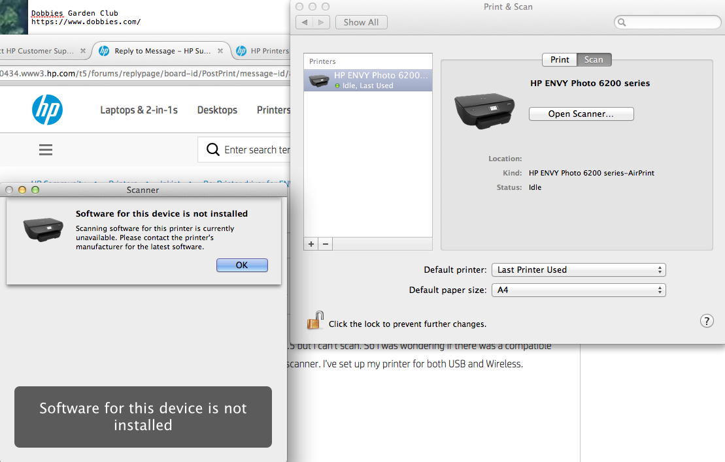Image resolution: width=725 pixels, height=462 pixels.
Task: Open Laptops & 2-in-1s menu
Action: pyautogui.click(x=139, y=110)
